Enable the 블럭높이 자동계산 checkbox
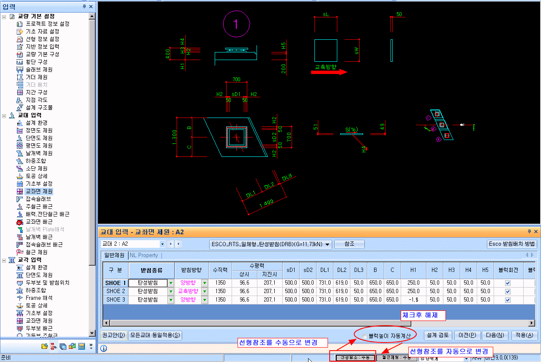Viewport: 541px width, 362px height. click(x=364, y=336)
